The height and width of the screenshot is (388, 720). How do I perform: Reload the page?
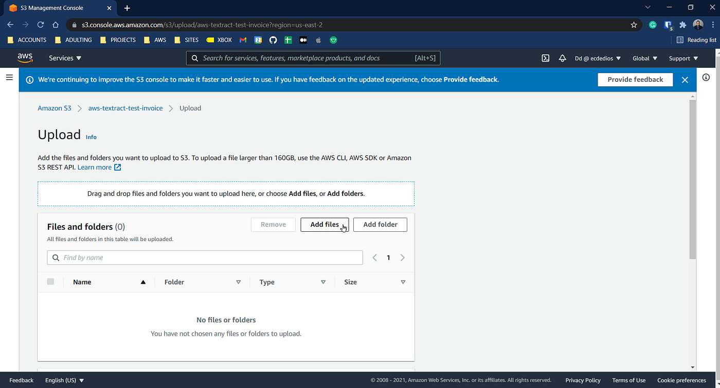point(41,25)
